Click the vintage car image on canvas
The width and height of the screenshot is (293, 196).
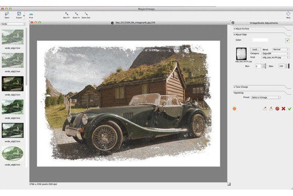pyautogui.click(x=128, y=104)
